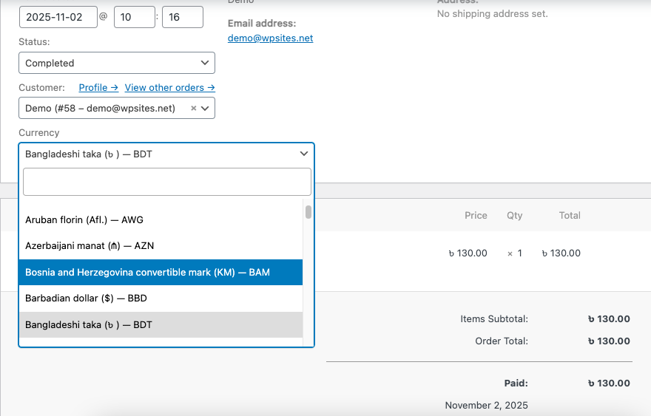
Task: Open the demo@wpsites.net email link
Action: (x=270, y=38)
